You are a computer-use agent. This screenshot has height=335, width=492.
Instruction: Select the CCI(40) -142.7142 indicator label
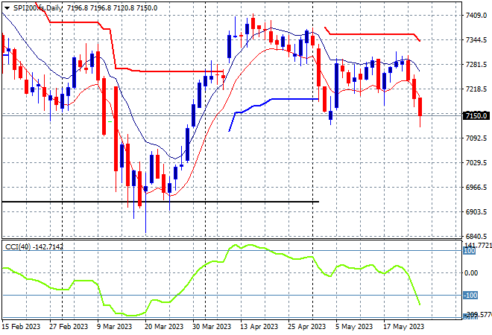pos(34,247)
